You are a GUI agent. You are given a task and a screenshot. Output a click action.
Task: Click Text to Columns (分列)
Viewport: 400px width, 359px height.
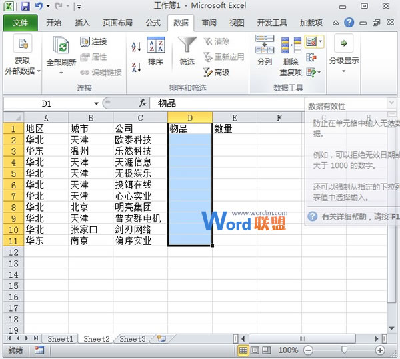(265, 51)
